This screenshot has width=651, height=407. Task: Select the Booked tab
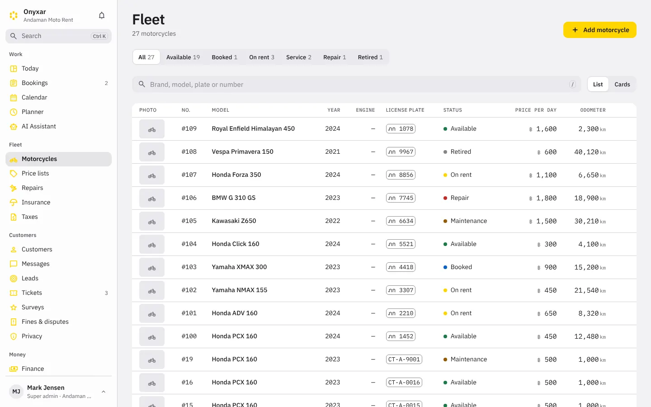pos(225,57)
